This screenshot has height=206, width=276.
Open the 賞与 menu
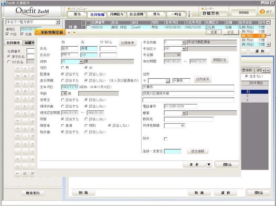coord(156,14)
